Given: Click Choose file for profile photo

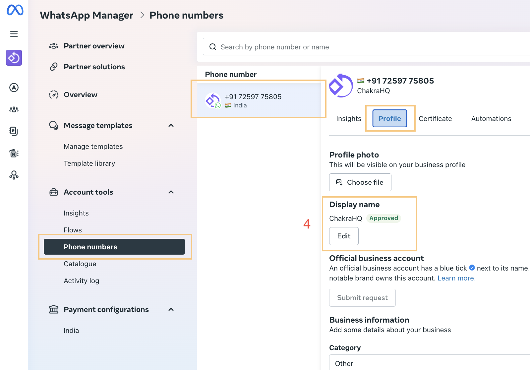Looking at the screenshot, I should 360,182.
